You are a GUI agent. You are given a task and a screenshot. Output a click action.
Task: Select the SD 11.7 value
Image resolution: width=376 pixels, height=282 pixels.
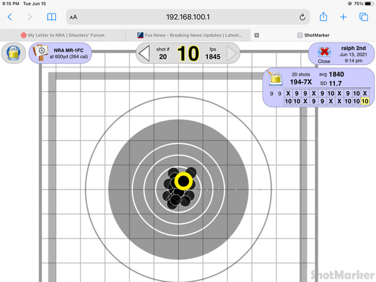point(331,83)
